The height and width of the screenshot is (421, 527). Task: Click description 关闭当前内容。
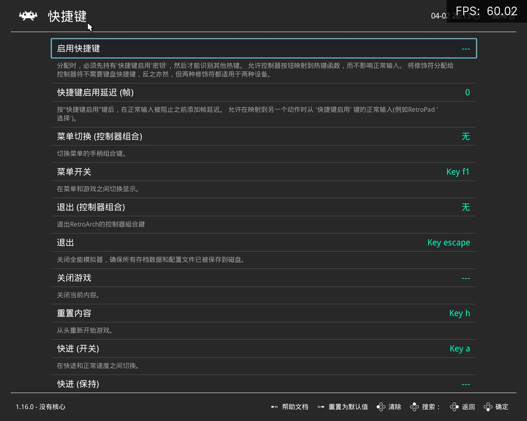point(78,295)
